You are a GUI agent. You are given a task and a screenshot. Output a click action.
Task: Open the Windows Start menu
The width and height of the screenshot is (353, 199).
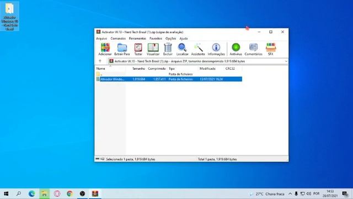point(6,193)
